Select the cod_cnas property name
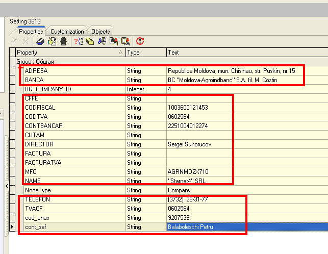328x254 pixels. [x=37, y=218]
